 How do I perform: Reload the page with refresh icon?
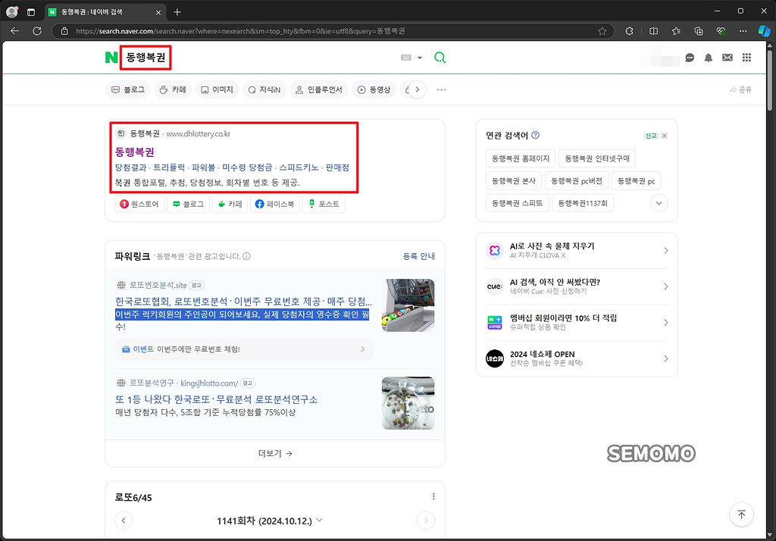click(37, 31)
